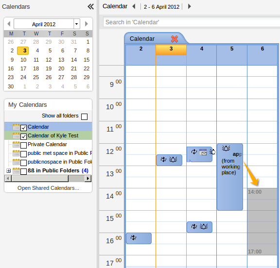
Task: Open the April 2012 month dropdown
Action: click(x=77, y=24)
